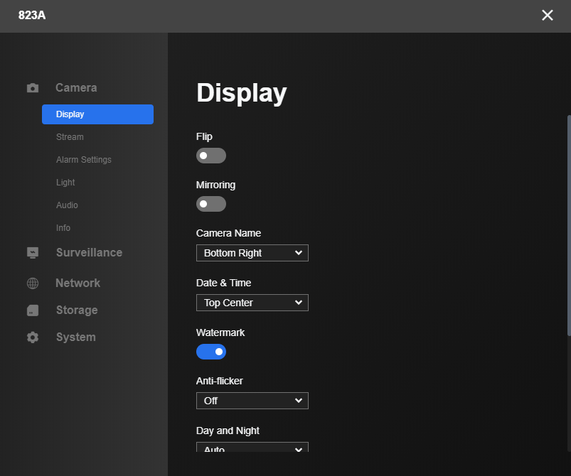Turn on the Mirroring switch

tap(211, 204)
